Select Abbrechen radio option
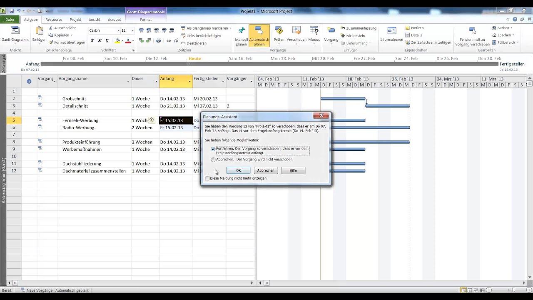 pyautogui.click(x=213, y=160)
